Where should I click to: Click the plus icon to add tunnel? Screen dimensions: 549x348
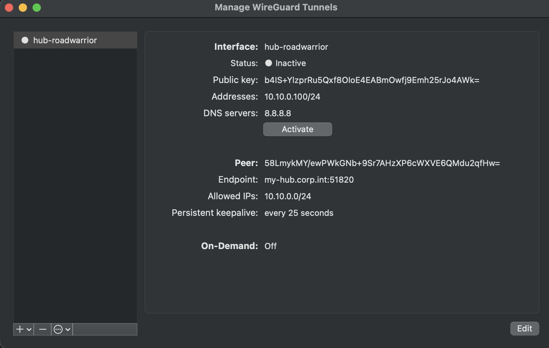pyautogui.click(x=20, y=329)
